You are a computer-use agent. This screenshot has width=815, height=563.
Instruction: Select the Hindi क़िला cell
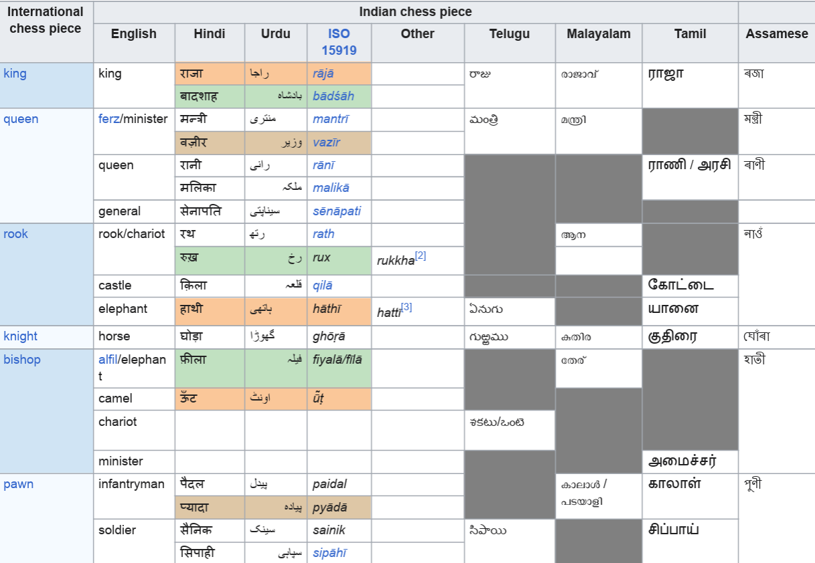coord(210,286)
